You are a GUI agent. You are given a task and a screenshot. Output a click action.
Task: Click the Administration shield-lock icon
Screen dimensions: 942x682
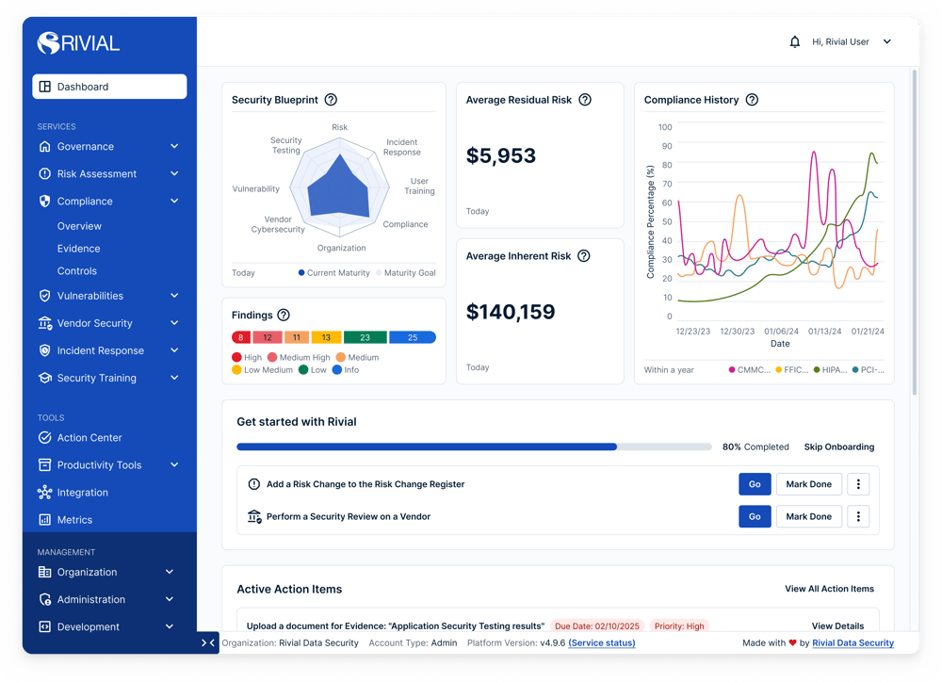coord(44,600)
